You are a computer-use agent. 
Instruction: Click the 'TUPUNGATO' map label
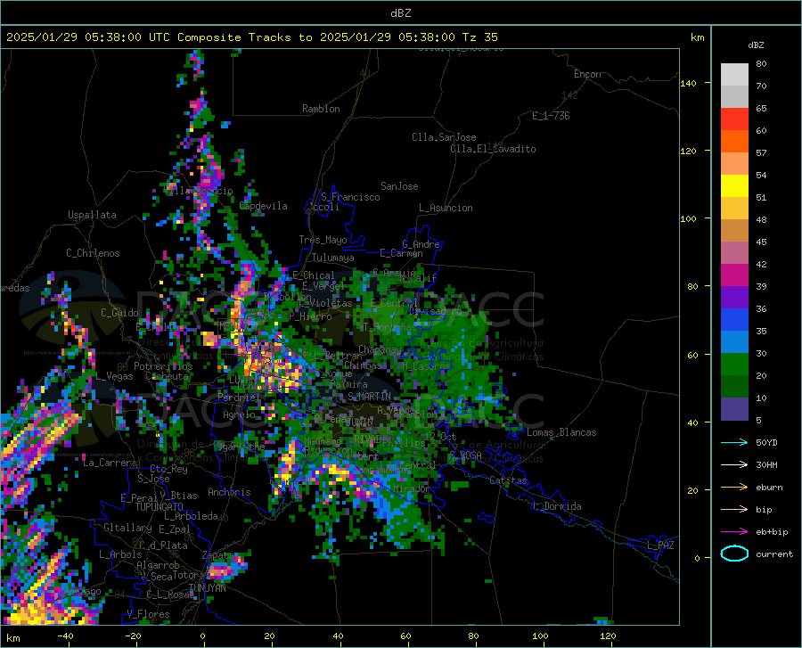tap(160, 507)
